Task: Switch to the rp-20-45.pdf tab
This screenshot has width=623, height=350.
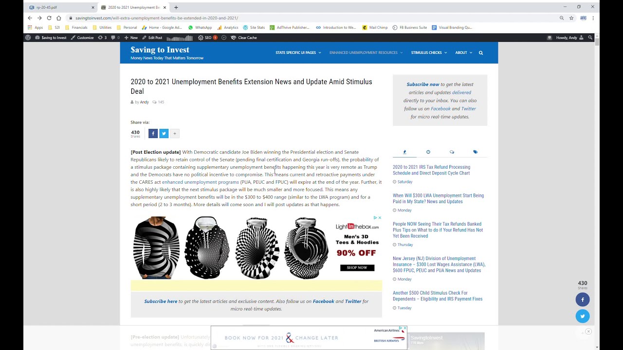Action: pos(60,7)
